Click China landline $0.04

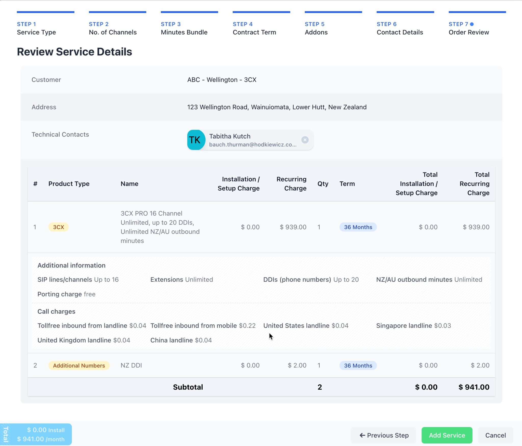click(x=181, y=340)
